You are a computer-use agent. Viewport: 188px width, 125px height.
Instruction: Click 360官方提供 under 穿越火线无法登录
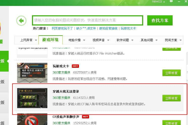[61, 98]
